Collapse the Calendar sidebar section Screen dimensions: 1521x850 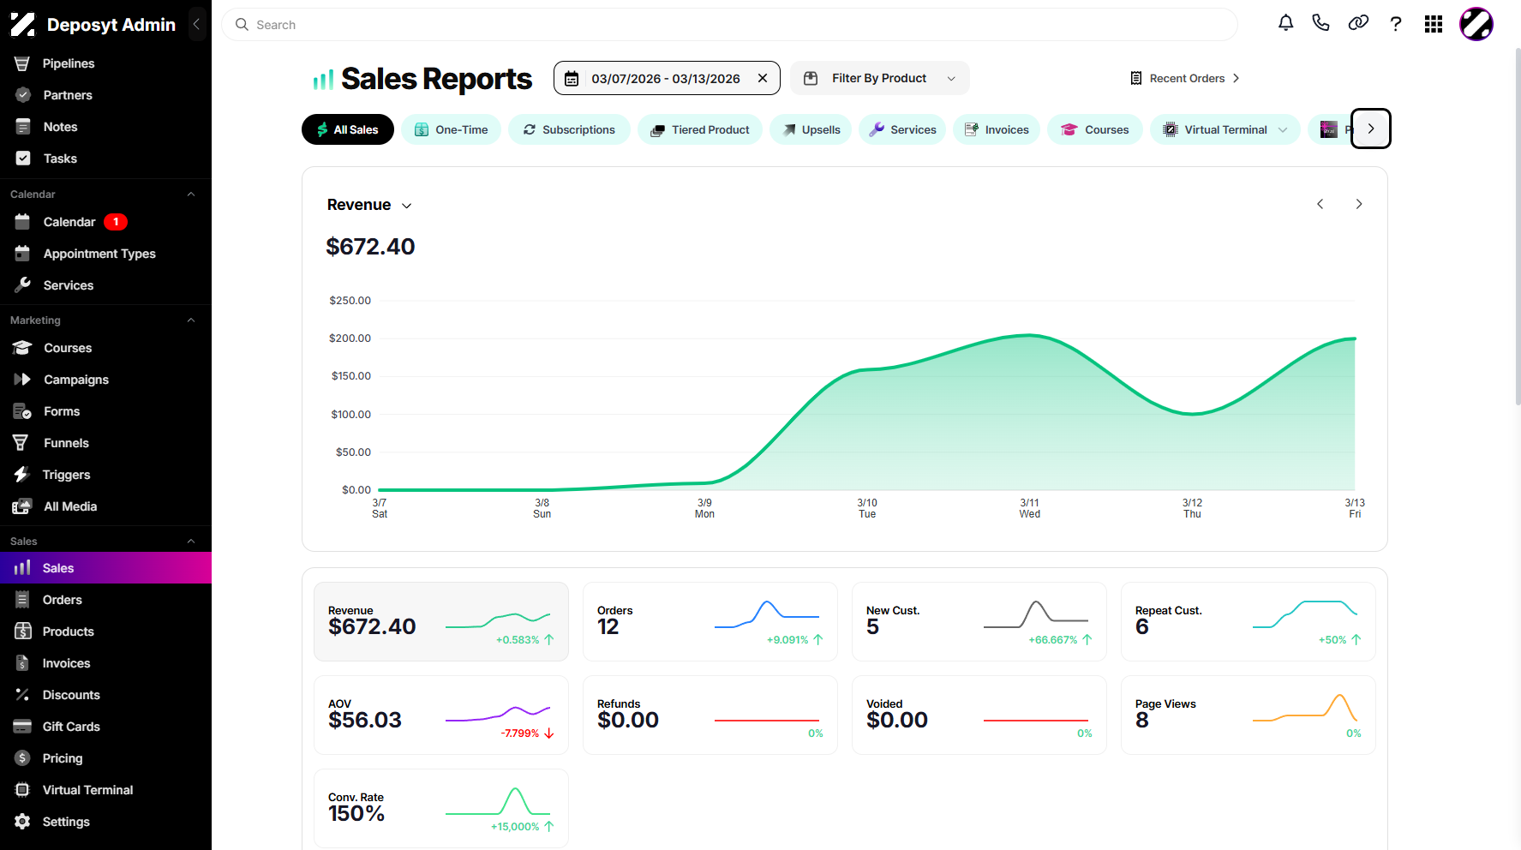(x=191, y=195)
